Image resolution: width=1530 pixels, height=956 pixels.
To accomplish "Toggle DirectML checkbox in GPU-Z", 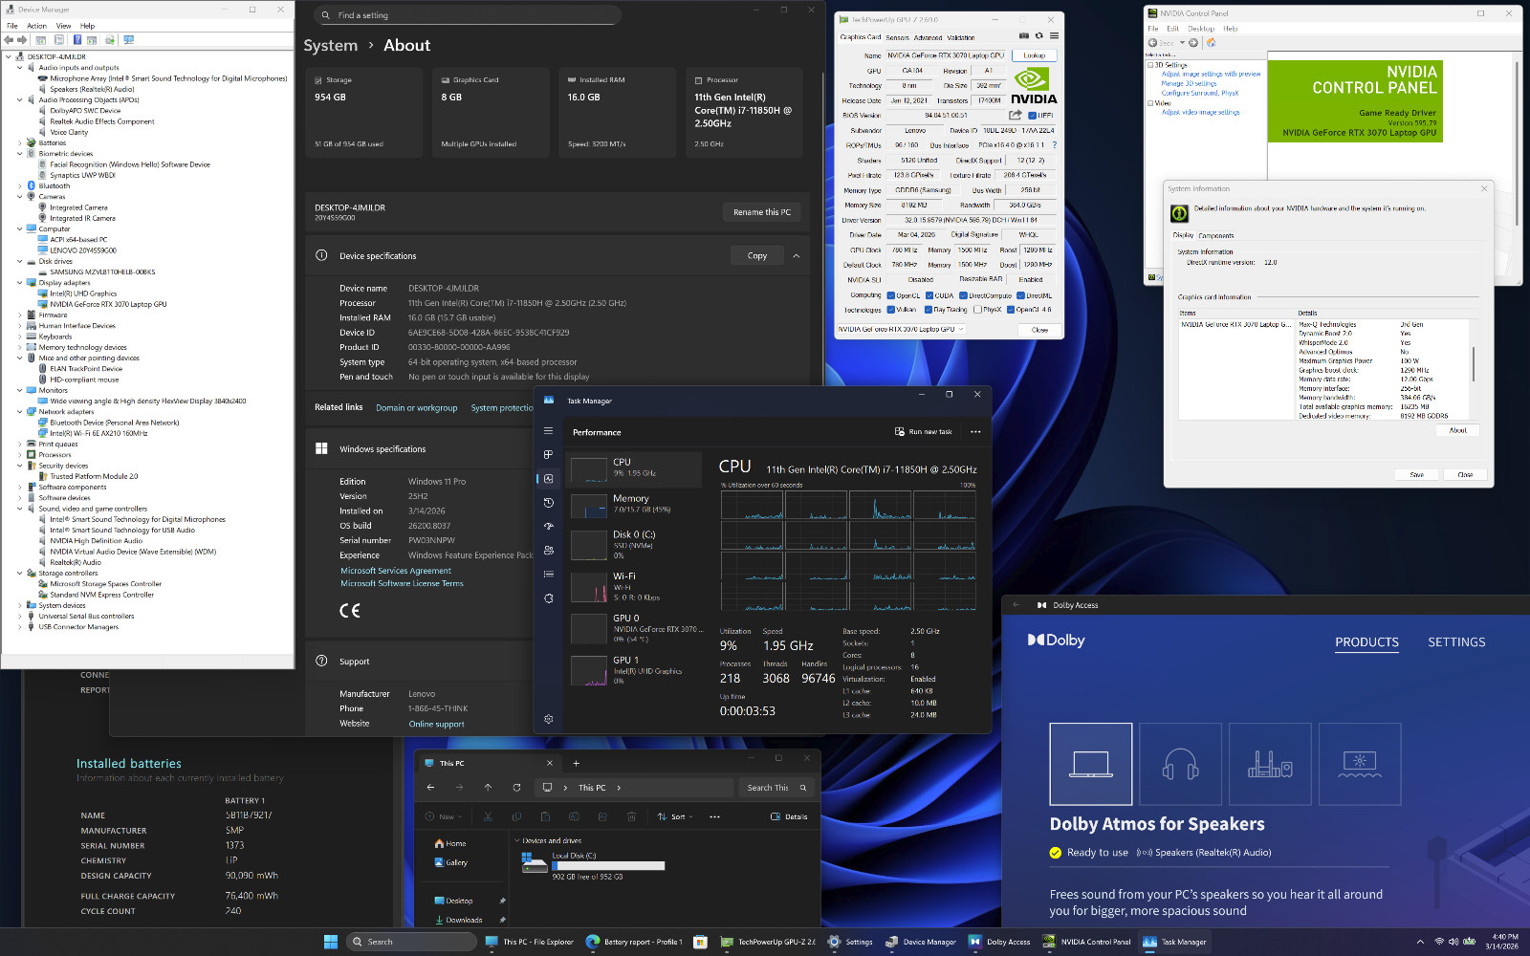I will pyautogui.click(x=1020, y=295).
